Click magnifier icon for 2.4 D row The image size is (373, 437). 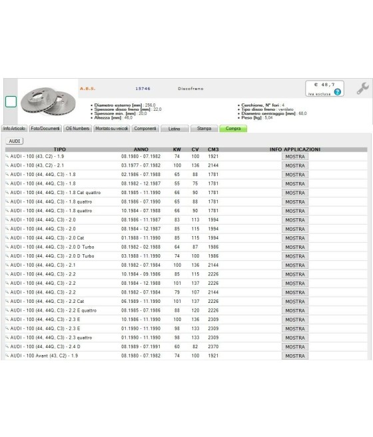tap(7, 346)
